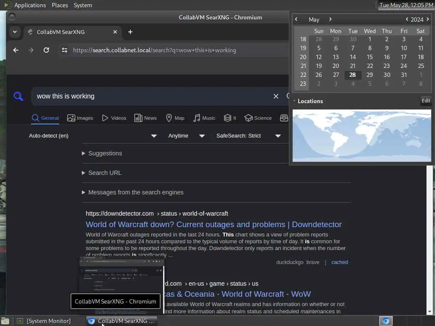Image resolution: width=435 pixels, height=326 pixels.
Task: Open the cached link for Downdetector result
Action: click(x=339, y=262)
